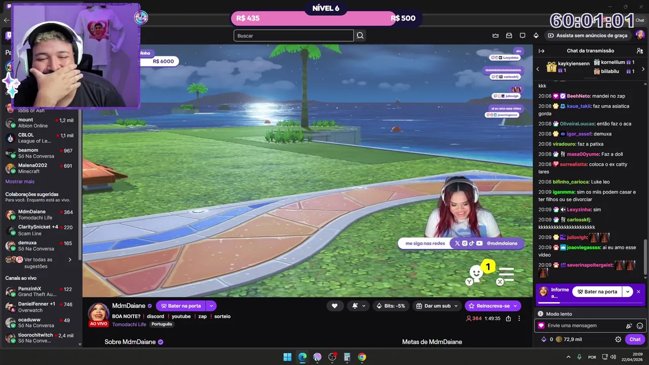Open the youtube panel link
649x365 pixels.
181,316
